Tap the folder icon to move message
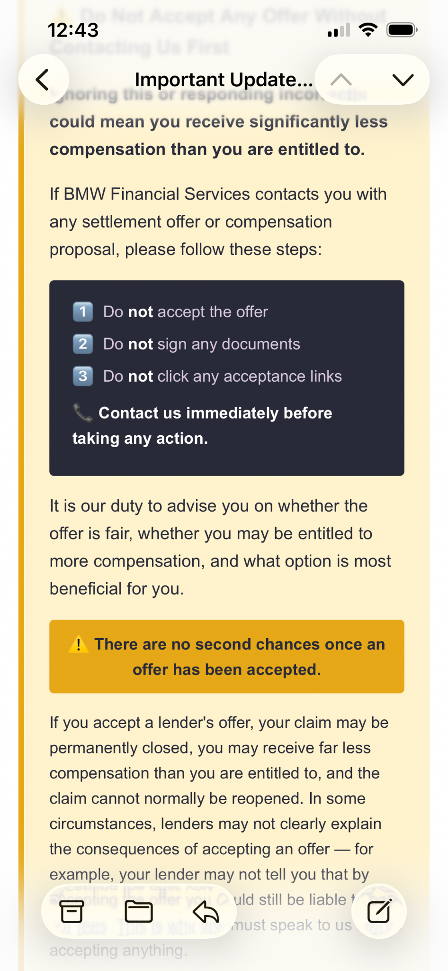This screenshot has width=448, height=971. click(138, 911)
